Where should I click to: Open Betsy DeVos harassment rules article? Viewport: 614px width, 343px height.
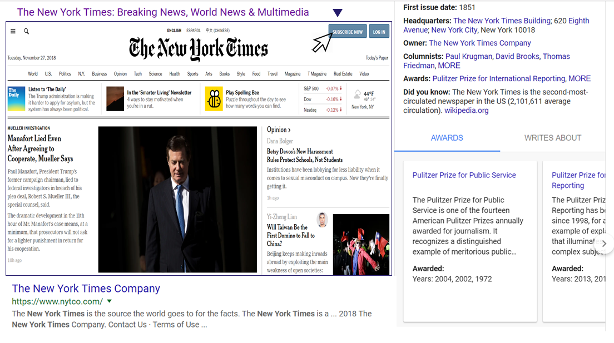(305, 156)
